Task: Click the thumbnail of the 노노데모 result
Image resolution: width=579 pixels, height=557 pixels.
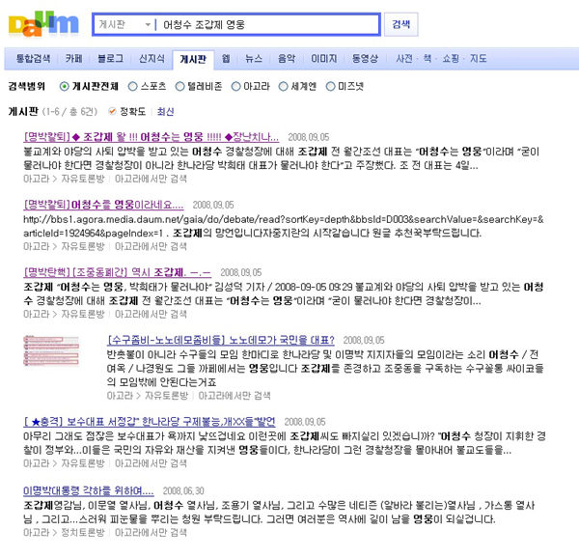Action: pos(51,350)
